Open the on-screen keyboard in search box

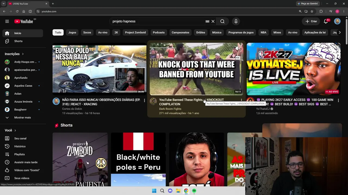(x=207, y=21)
